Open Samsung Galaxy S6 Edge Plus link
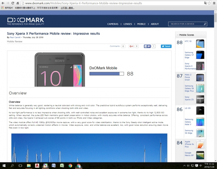Viewport: 217px width, 169px height. pyautogui.click(x=189, y=88)
